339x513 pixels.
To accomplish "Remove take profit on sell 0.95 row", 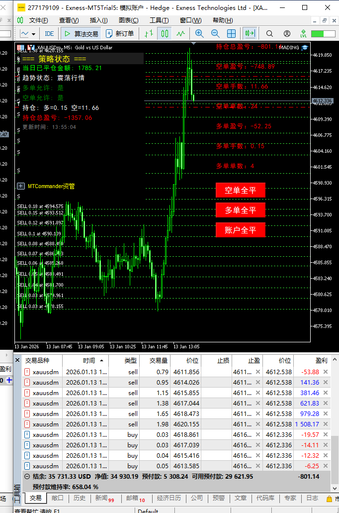I will click(258, 382).
